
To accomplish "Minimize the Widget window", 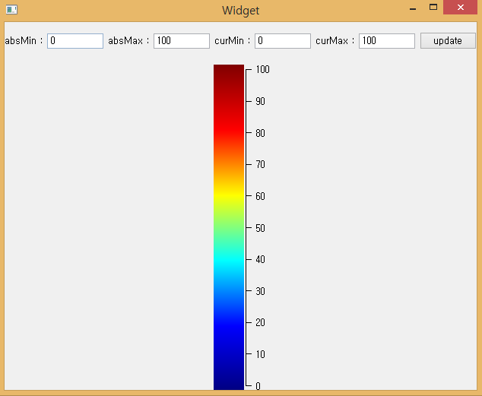I will [413, 8].
